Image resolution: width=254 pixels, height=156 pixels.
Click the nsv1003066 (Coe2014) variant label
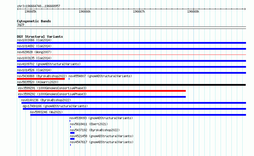(x=34, y=40)
